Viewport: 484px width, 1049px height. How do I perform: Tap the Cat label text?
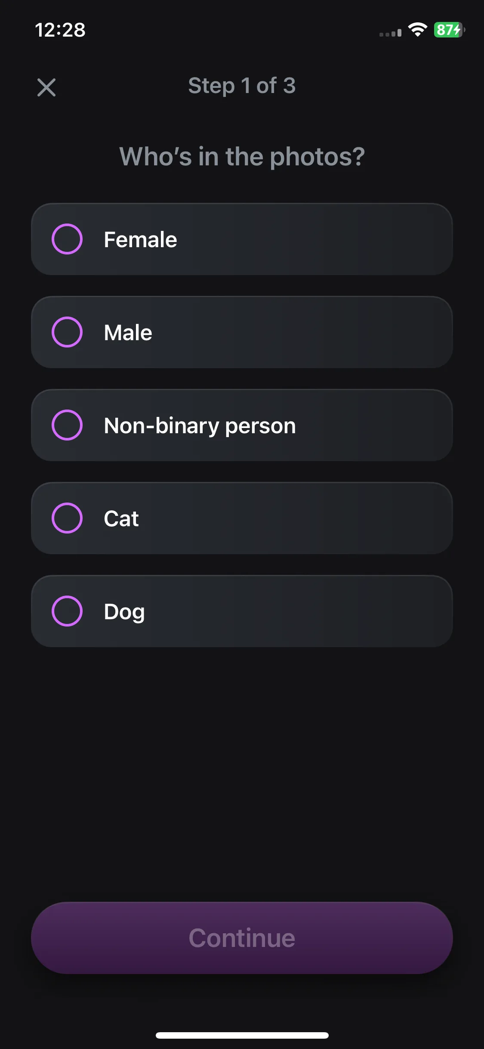coord(121,518)
